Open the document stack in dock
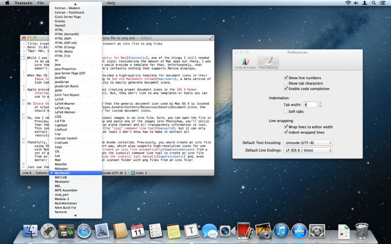The image size is (391, 244). click(344, 231)
